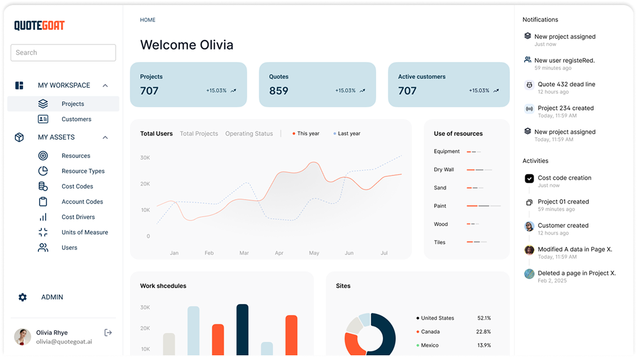Toggle the Cost code creation checkbox
The image size is (637, 357).
(x=529, y=178)
